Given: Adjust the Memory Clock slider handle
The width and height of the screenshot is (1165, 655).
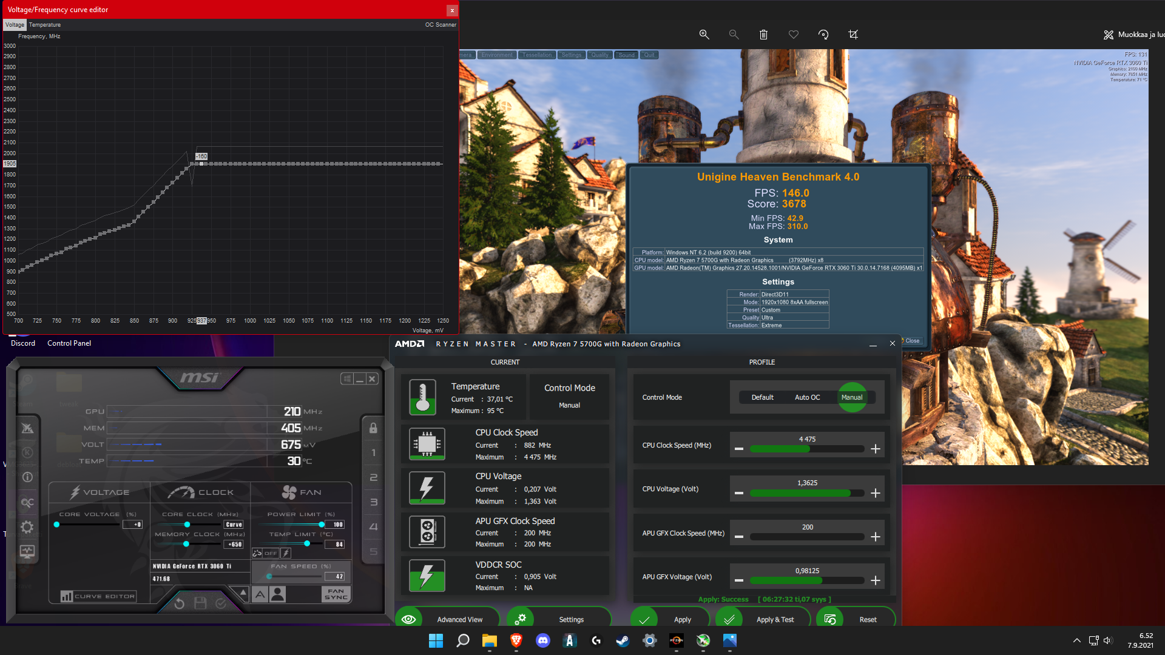Looking at the screenshot, I should click(186, 544).
